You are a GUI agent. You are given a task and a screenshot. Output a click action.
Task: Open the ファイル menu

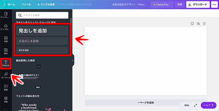(26, 5)
